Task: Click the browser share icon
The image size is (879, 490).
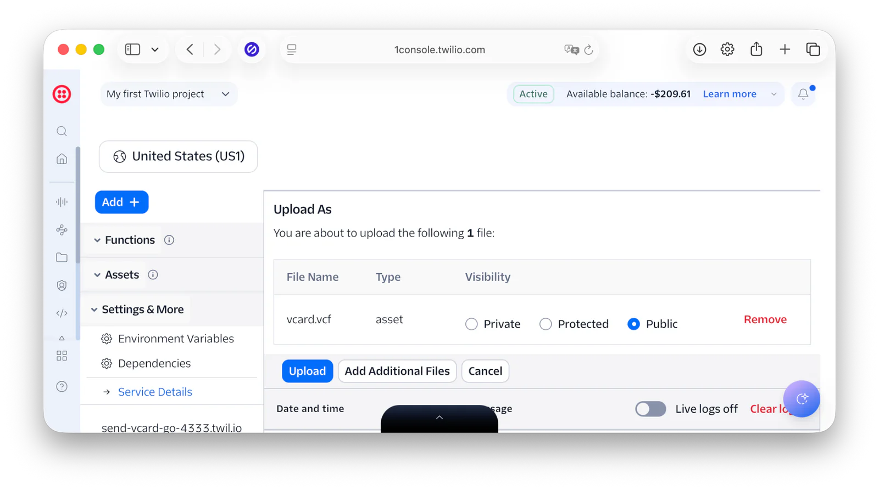Action: point(756,49)
